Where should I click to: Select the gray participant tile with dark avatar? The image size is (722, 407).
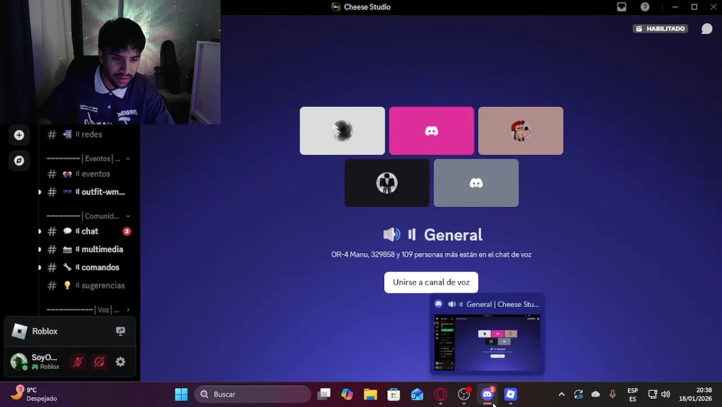(x=342, y=131)
